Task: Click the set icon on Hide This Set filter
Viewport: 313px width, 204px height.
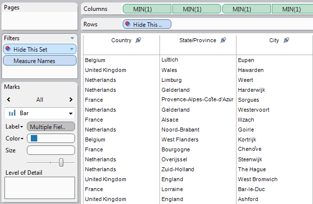Action: click(x=8, y=49)
